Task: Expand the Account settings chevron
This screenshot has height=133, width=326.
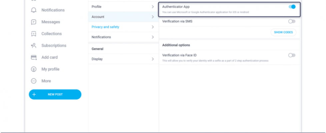Action: pyautogui.click(x=153, y=17)
